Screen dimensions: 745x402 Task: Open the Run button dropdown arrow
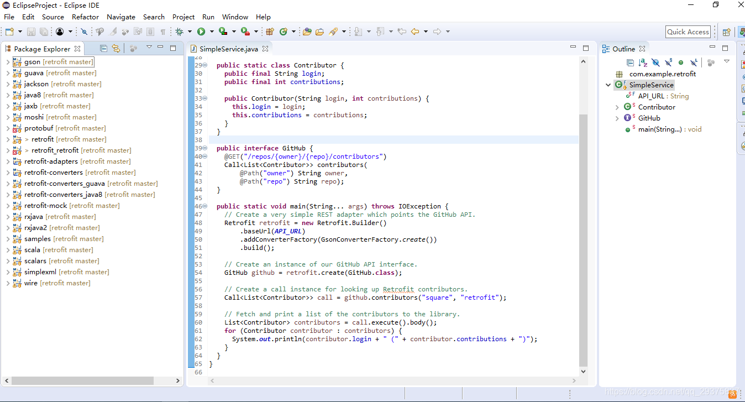click(x=212, y=32)
